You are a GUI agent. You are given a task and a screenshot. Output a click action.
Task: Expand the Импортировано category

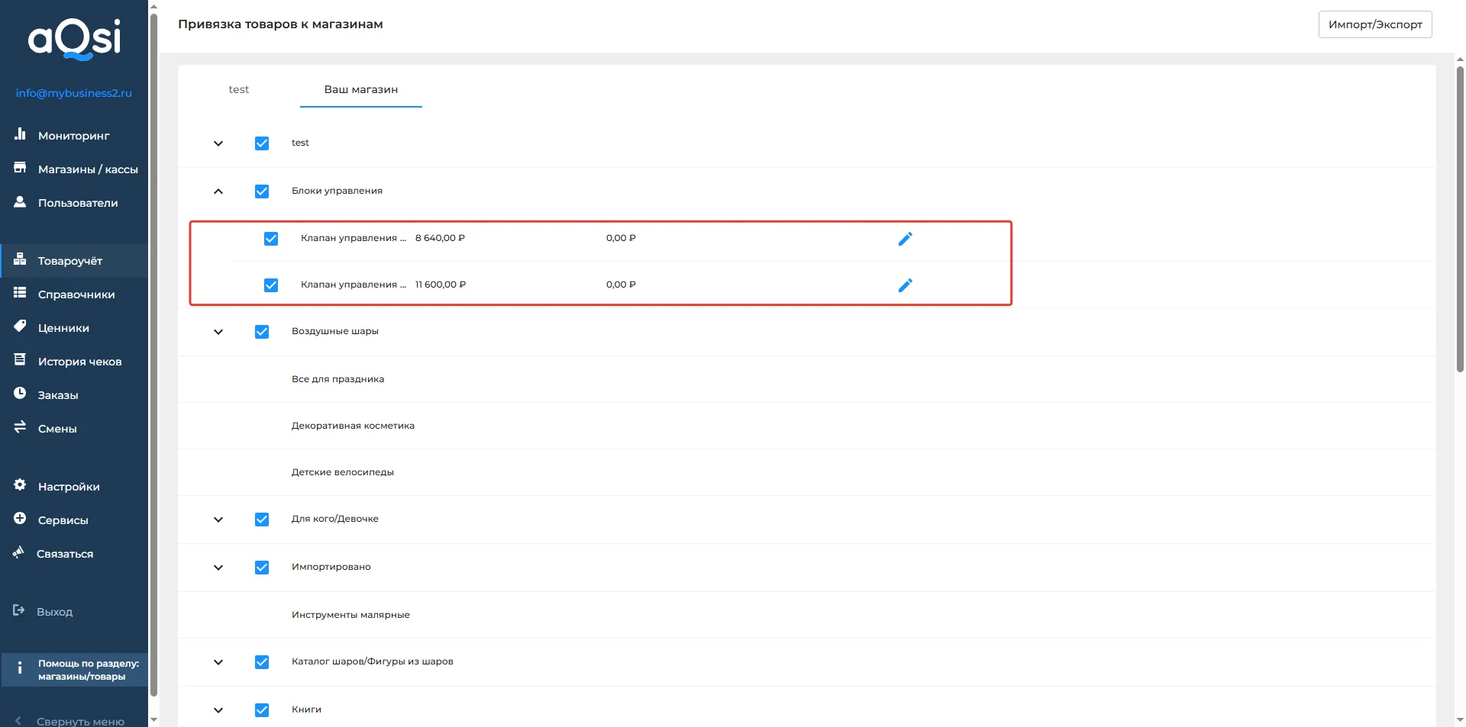(x=218, y=568)
